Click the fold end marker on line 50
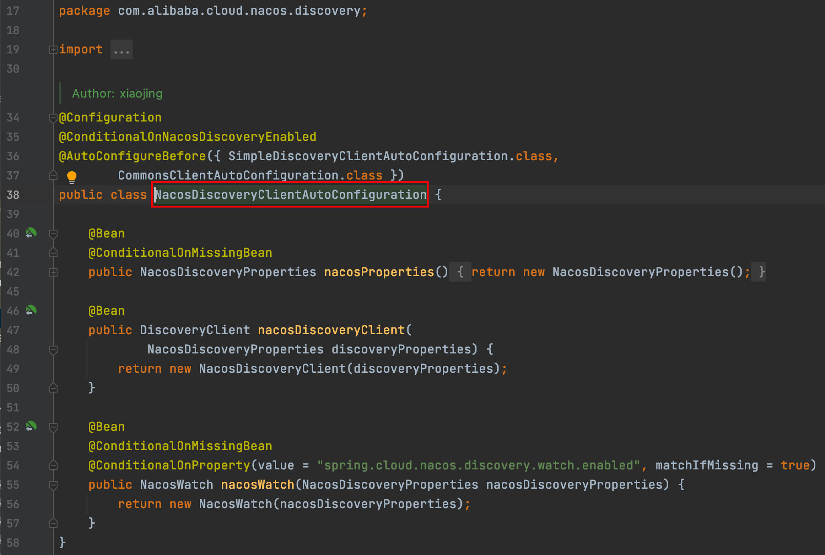 point(53,388)
